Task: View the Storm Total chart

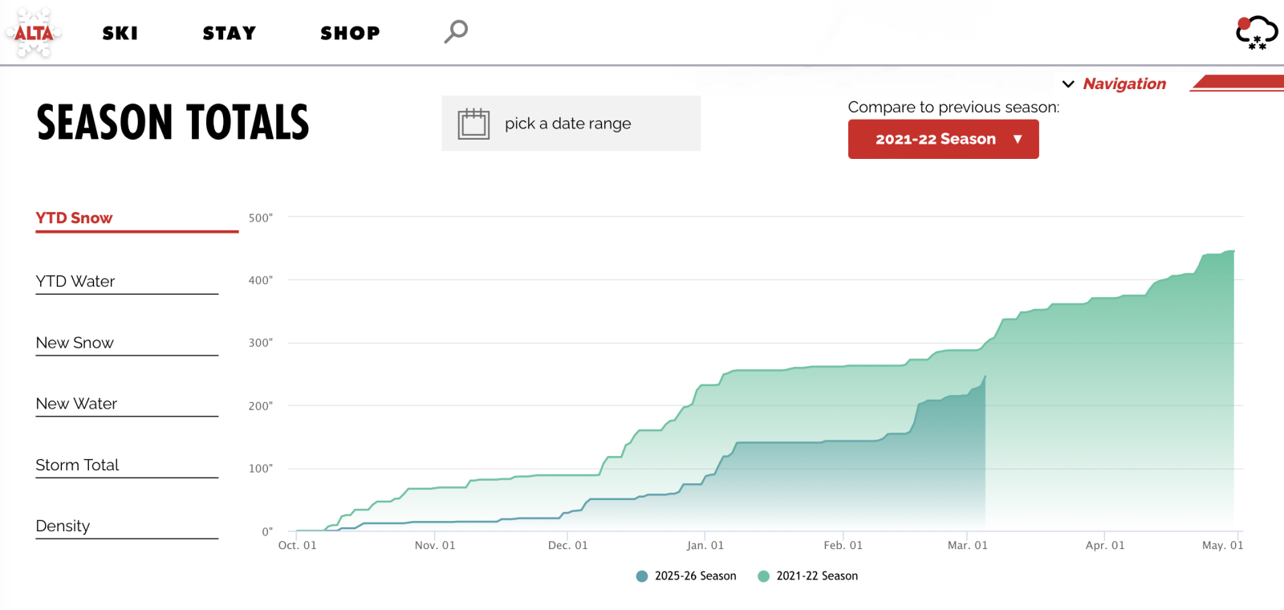Action: click(x=77, y=465)
